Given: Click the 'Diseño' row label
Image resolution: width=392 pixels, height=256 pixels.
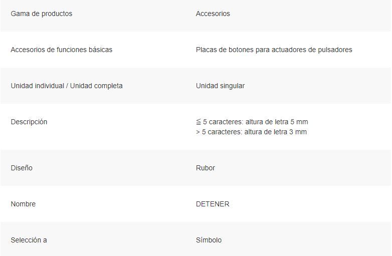Looking at the screenshot, I should coord(22,168).
